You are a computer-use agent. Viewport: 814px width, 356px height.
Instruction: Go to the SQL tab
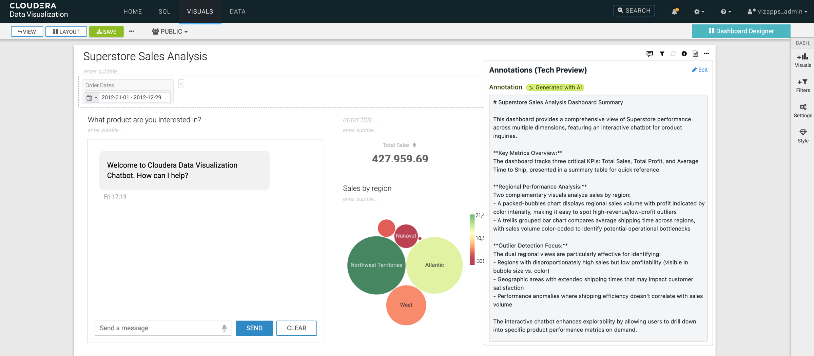point(164,12)
